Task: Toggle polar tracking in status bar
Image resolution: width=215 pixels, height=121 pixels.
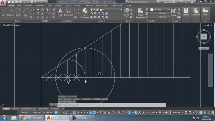Action: tap(78, 113)
